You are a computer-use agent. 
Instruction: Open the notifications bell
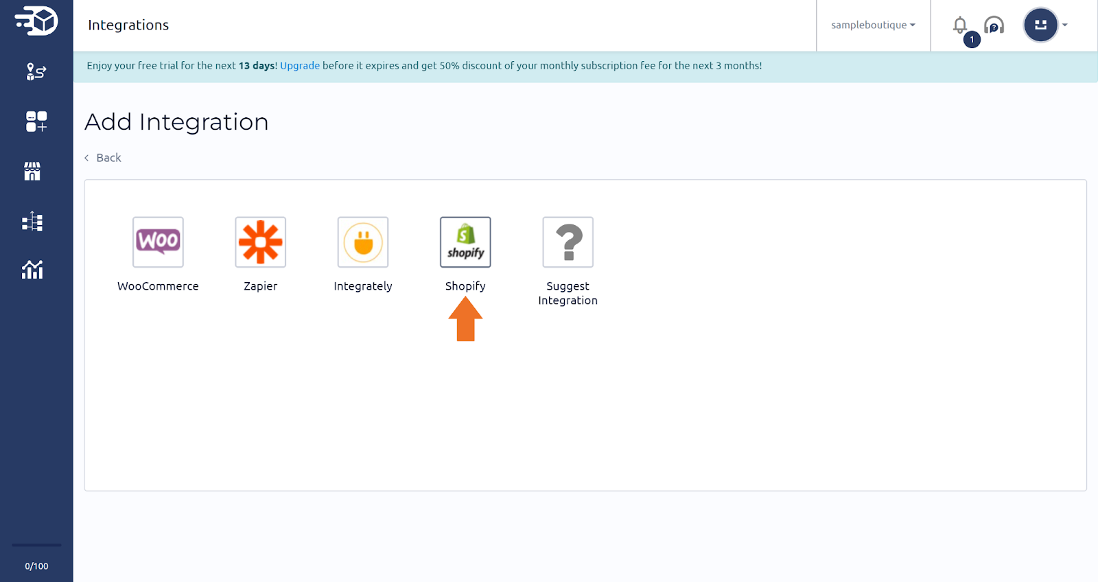(x=960, y=25)
